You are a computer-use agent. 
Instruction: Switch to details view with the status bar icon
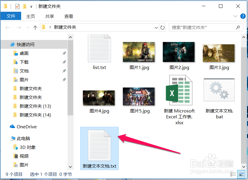click(233, 174)
